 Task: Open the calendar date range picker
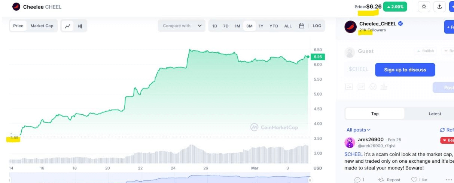(x=301, y=26)
